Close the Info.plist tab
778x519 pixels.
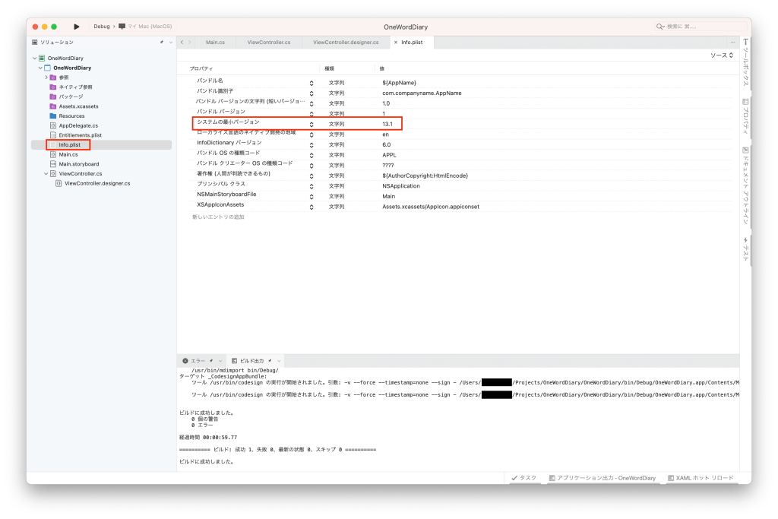[395, 43]
